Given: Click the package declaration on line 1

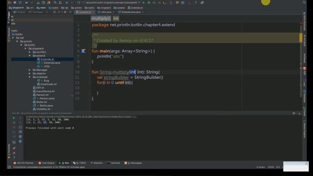Looking at the screenshot, I should [134, 25].
